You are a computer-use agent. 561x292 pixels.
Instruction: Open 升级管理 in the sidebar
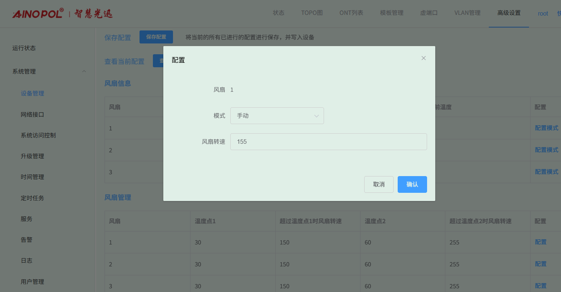(32, 156)
